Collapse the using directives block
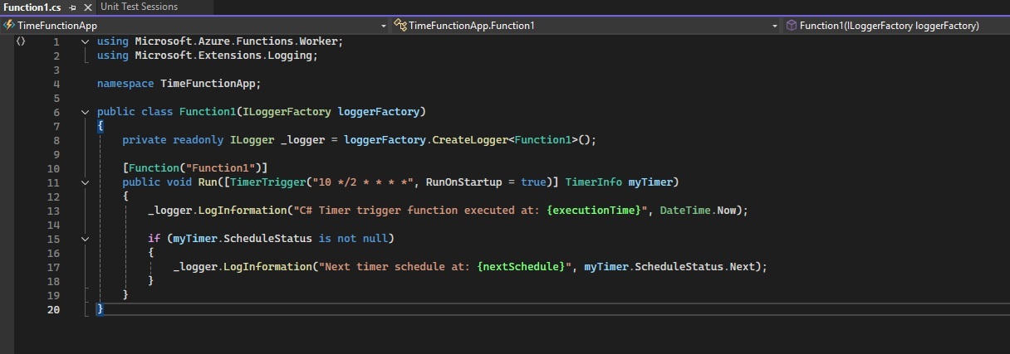Screen dimensions: 1010x354 pyautogui.click(x=86, y=41)
